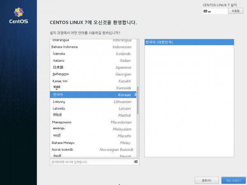Screen dimensions: 247x185
Task: Choose Lietuvių Lithuanian language
Action: pos(93,102)
